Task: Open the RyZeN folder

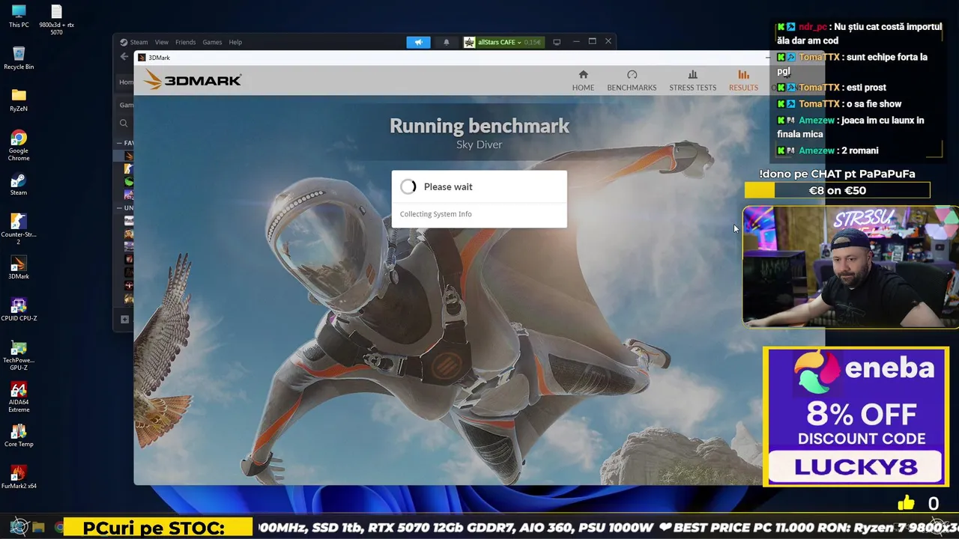Action: [19, 100]
